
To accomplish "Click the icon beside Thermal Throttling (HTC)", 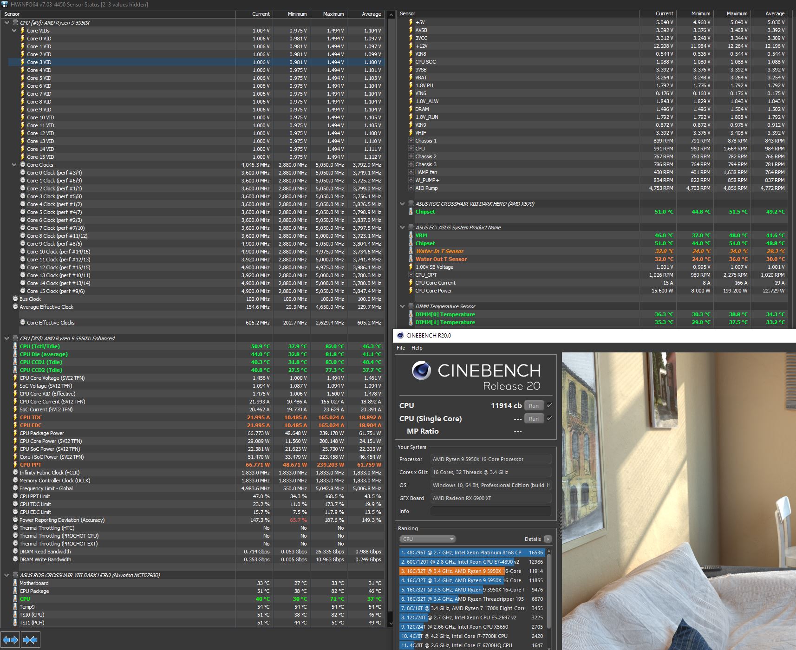I will point(15,528).
